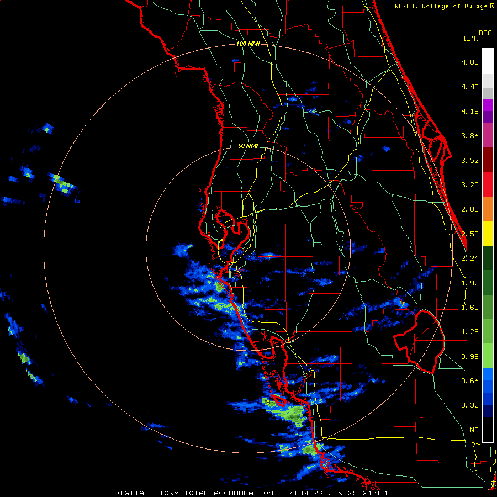This screenshot has width=497, height=497.
Task: Click the 2.56 legend value
Action: [470, 234]
